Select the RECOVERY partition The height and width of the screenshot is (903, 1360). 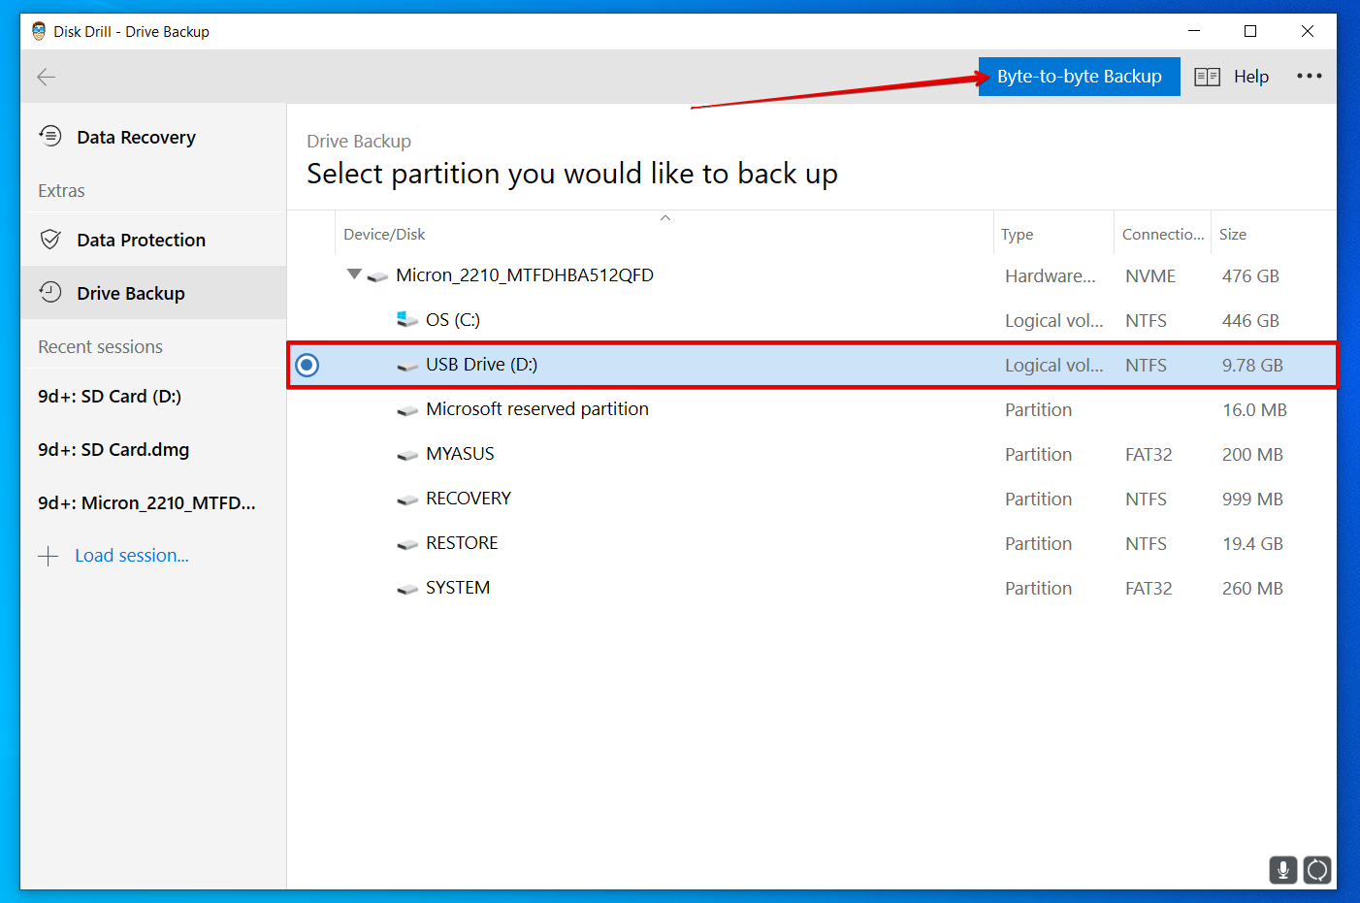coord(812,499)
